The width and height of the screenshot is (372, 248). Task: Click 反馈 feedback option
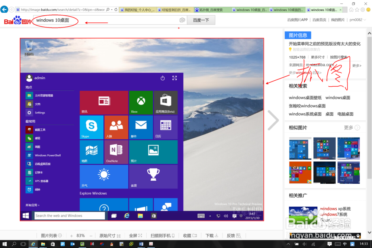click(234, 236)
